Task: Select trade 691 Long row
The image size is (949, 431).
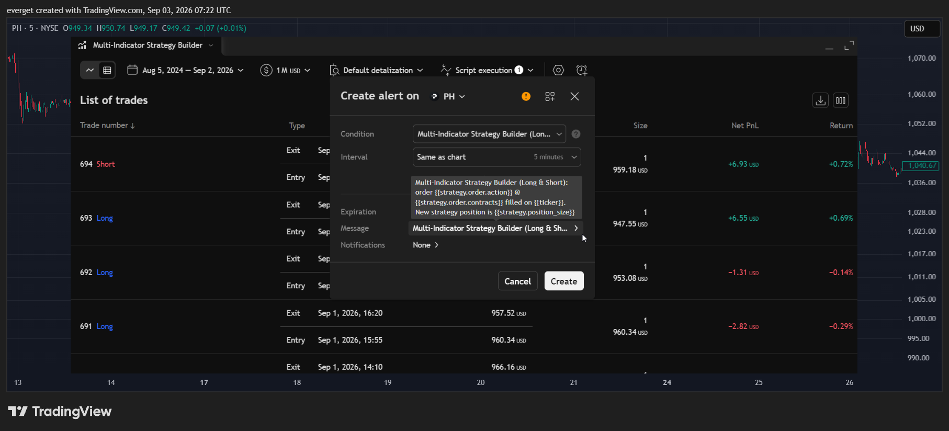Action: point(464,326)
